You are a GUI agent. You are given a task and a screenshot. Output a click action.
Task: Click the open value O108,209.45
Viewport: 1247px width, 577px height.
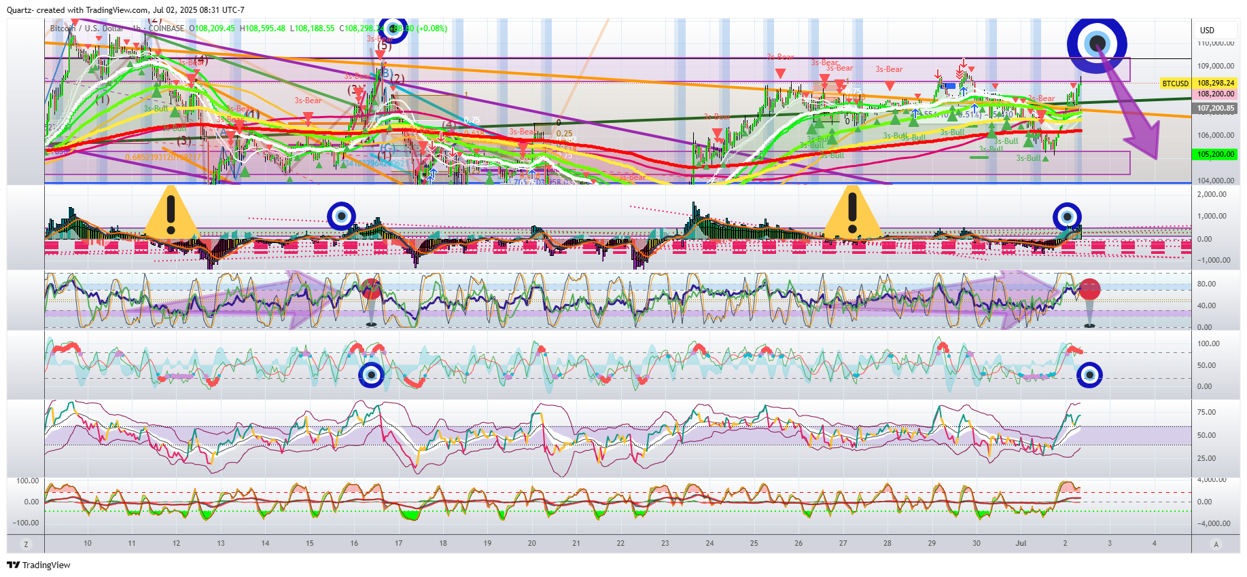pos(212,29)
